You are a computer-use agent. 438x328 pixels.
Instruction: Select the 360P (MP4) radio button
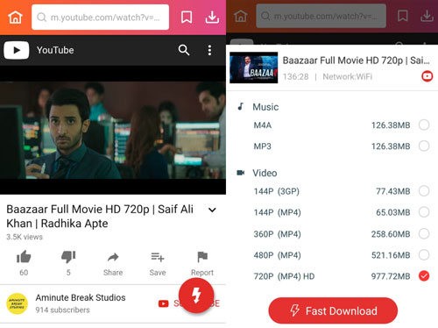(424, 233)
